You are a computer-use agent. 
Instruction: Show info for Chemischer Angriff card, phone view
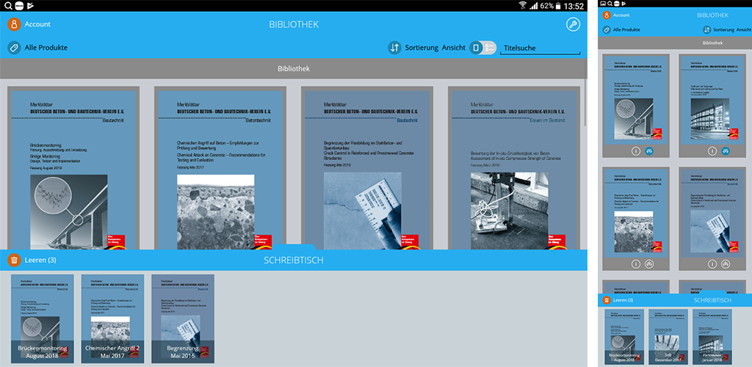636,264
